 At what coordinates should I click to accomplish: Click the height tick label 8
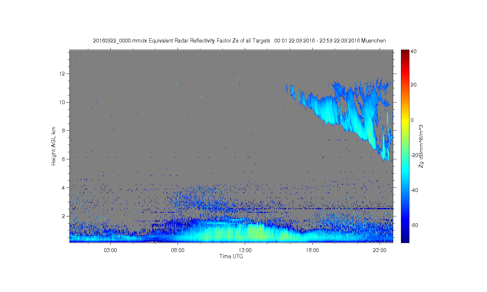pos(64,131)
